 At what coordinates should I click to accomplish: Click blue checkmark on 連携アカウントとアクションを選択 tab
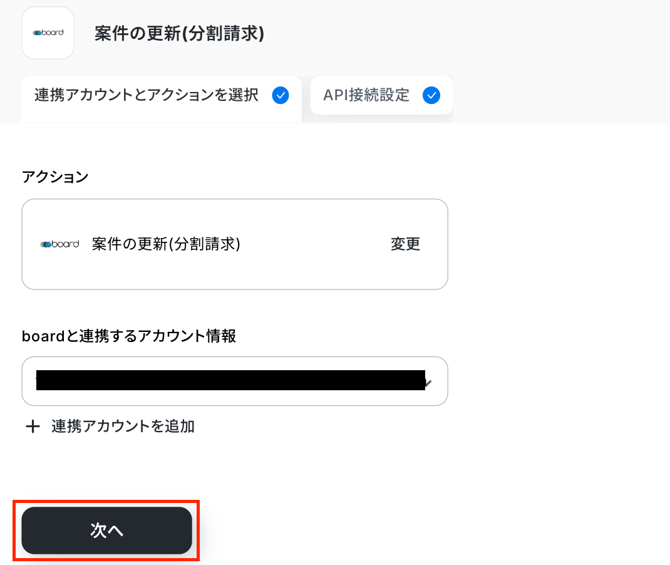tap(281, 95)
